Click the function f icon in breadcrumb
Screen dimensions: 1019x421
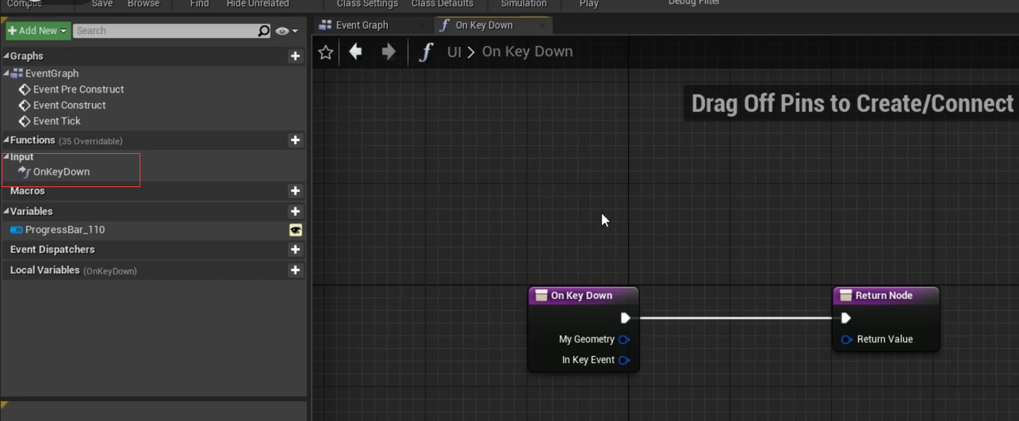pos(427,52)
